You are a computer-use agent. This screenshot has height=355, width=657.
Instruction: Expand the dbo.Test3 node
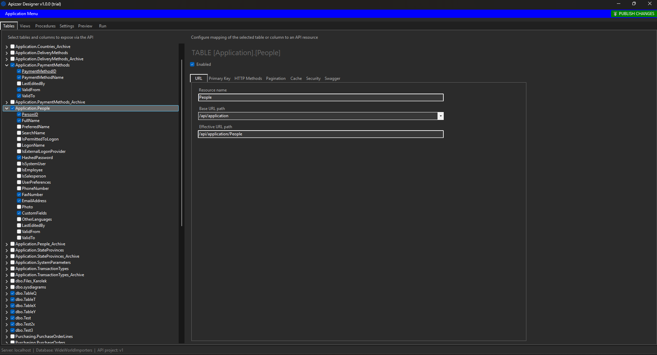tap(7, 330)
